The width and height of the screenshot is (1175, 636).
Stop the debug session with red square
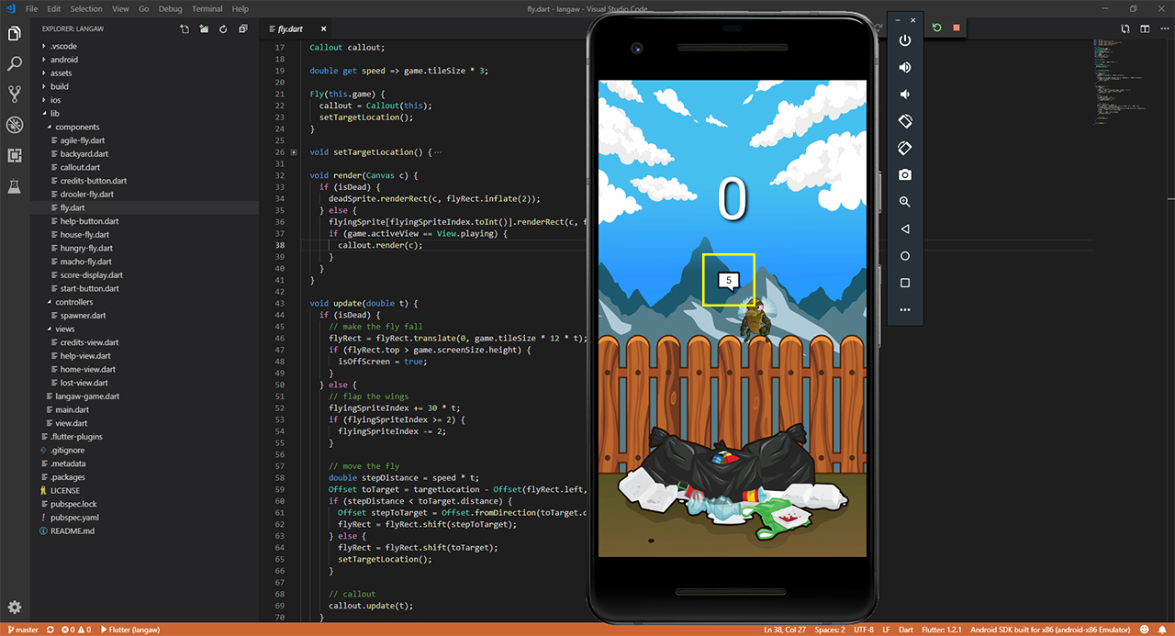point(957,28)
